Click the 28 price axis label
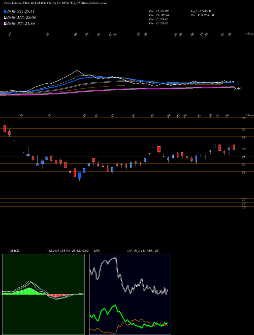This screenshot has height=335, width=254. click(x=243, y=157)
